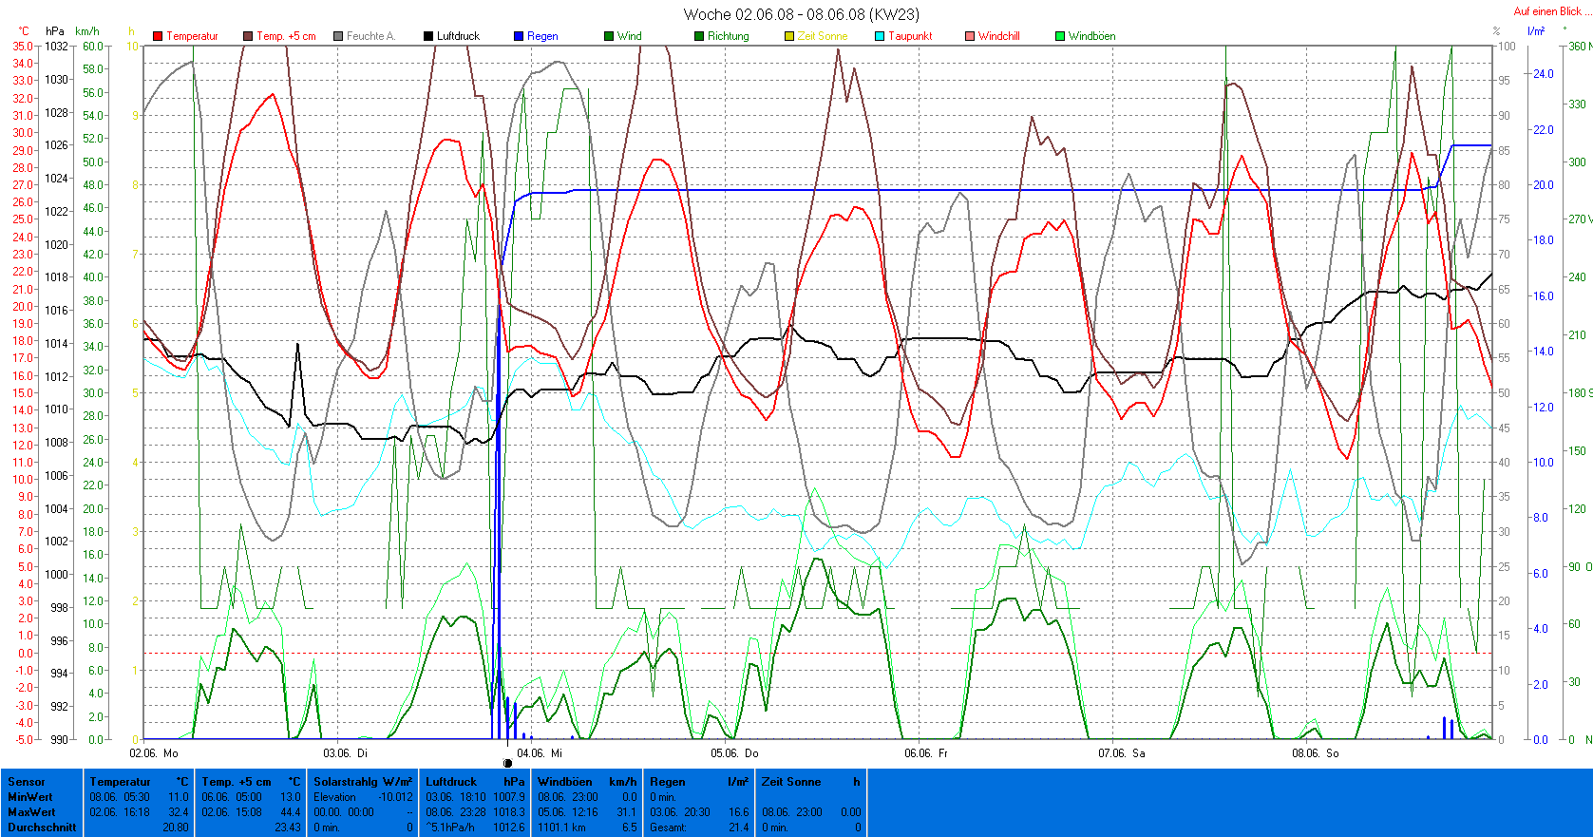Select the '07.06. Sa' date label
The image size is (1593, 837).
pos(1121,753)
